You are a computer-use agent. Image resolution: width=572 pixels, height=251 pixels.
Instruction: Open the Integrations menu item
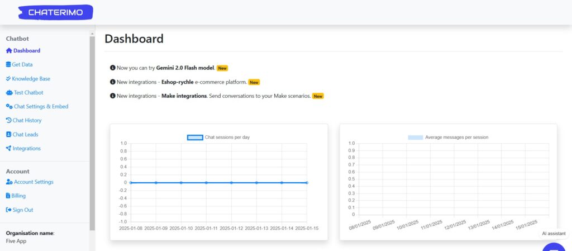26,149
